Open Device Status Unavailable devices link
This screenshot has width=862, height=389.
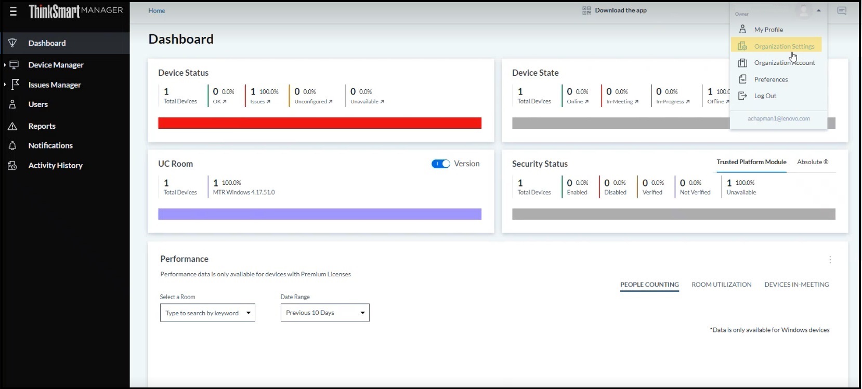pyautogui.click(x=368, y=102)
